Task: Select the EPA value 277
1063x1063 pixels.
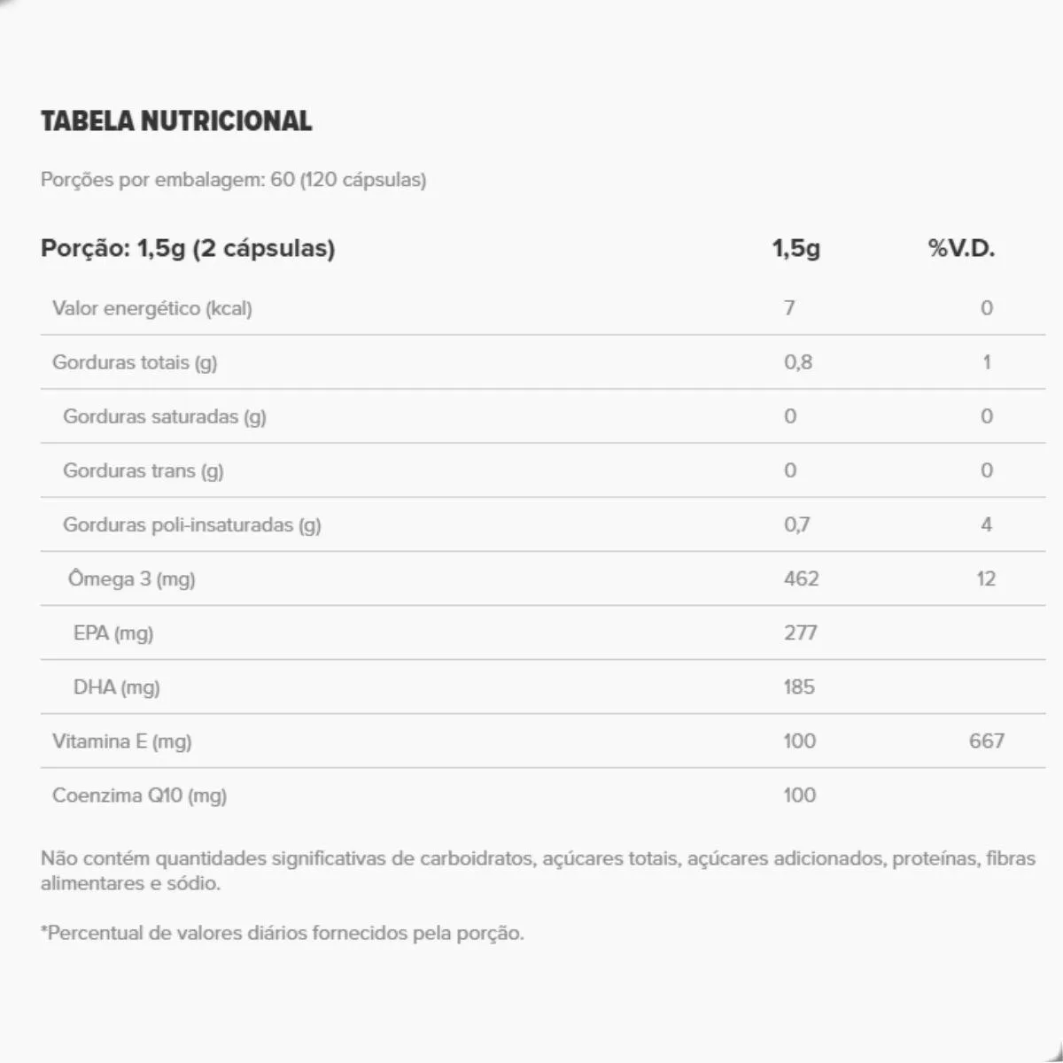Action: [800, 633]
